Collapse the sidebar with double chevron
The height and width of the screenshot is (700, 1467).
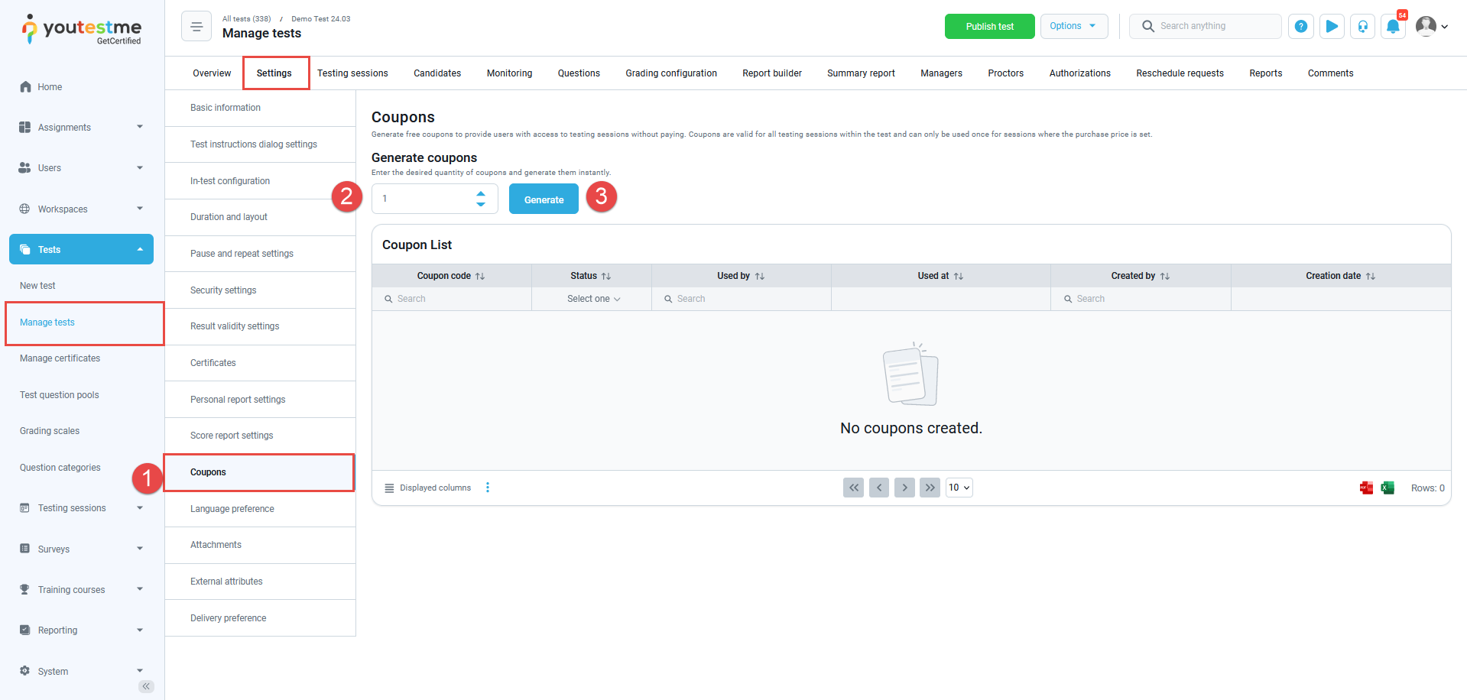pyautogui.click(x=146, y=686)
